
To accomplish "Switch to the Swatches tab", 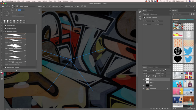I will click(x=150, y=11).
